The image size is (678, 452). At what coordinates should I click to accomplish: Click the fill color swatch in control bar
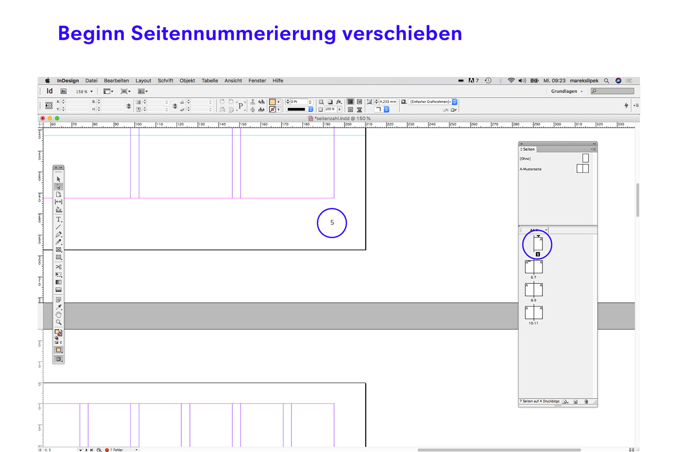click(272, 102)
